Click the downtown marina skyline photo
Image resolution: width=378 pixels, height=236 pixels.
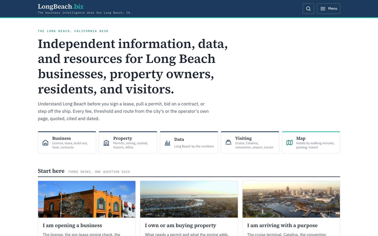tap(291, 199)
